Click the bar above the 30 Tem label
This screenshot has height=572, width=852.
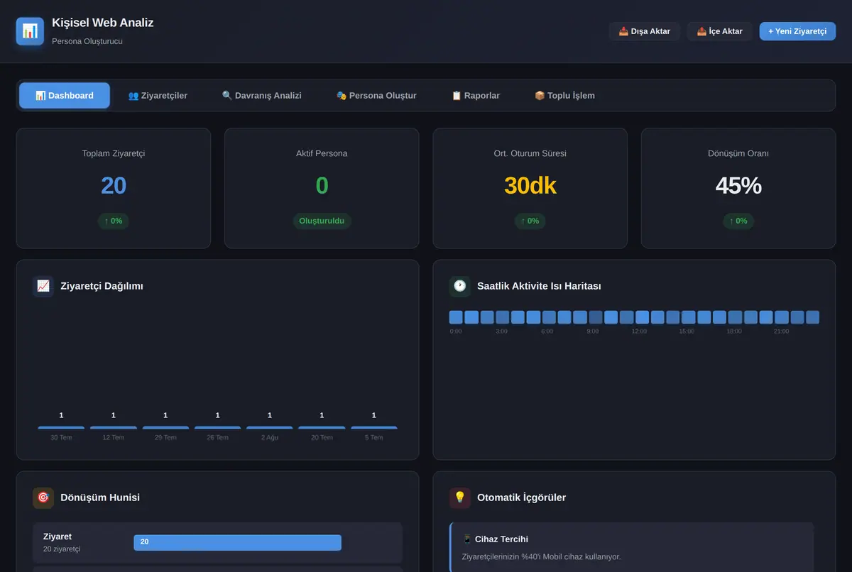click(61, 427)
